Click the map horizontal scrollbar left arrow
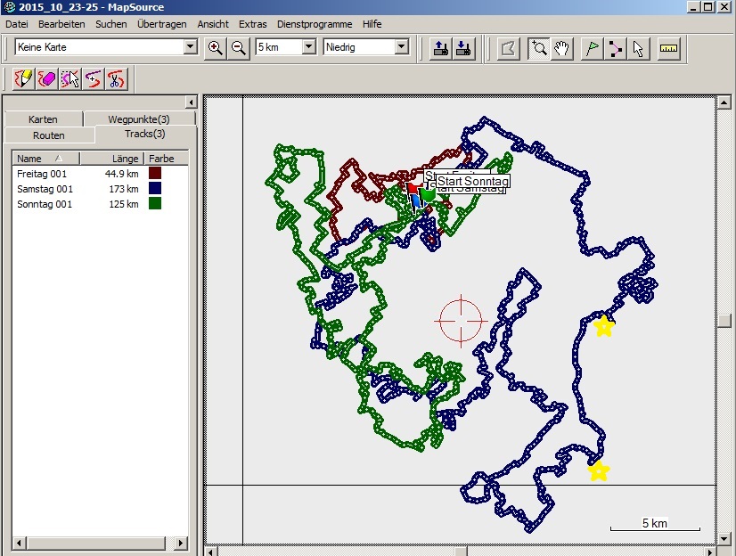The width and height of the screenshot is (736, 556). click(x=211, y=552)
